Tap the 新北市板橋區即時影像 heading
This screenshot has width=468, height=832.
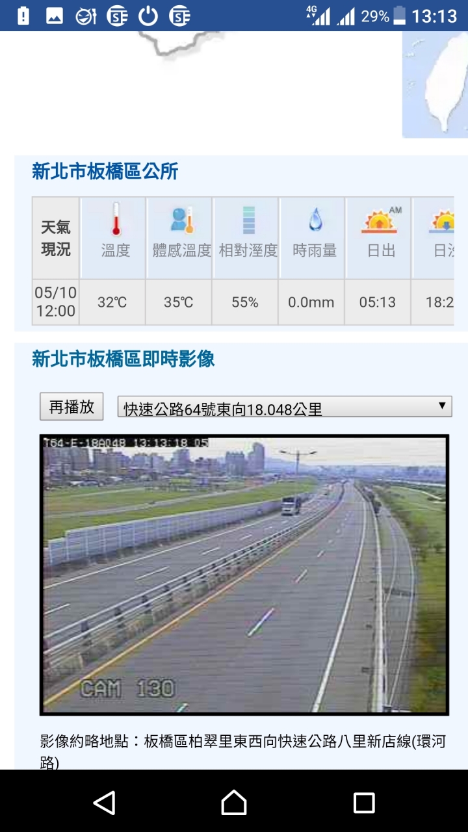pyautogui.click(x=123, y=358)
